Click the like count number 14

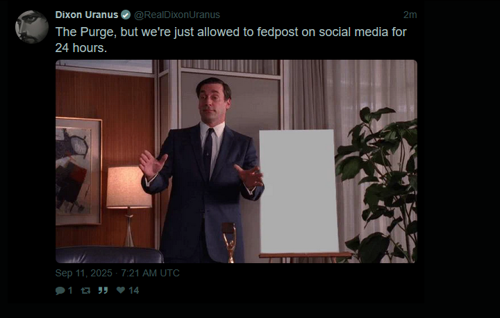133,290
